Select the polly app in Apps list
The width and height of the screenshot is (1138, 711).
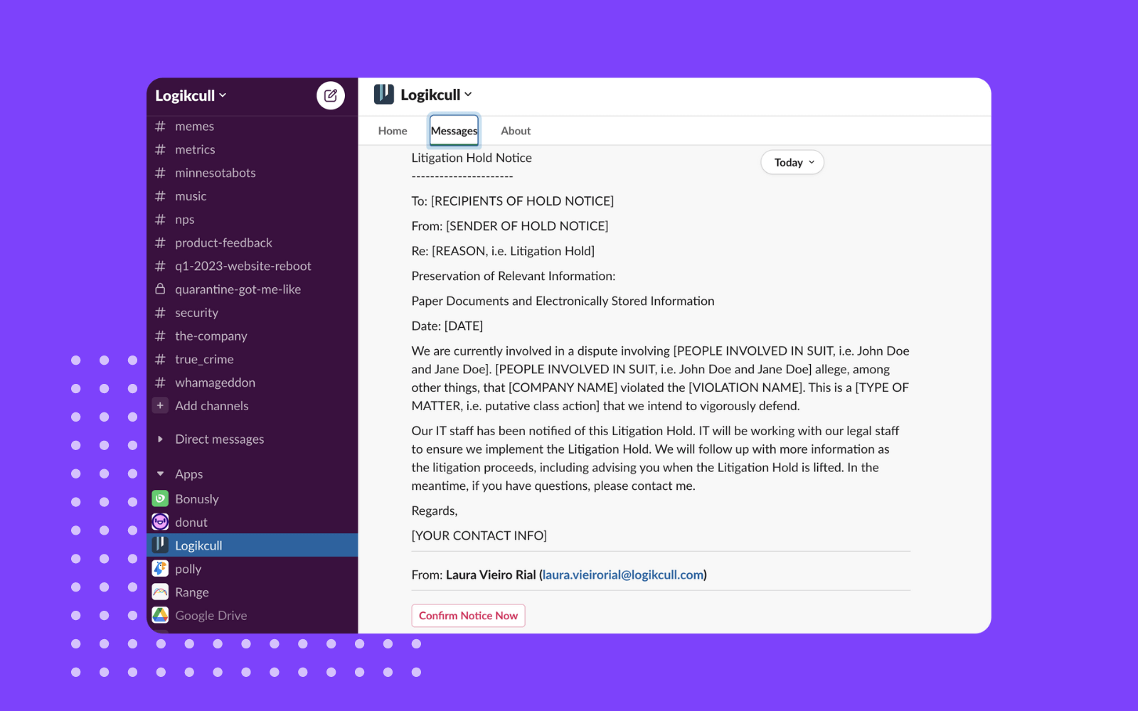[x=188, y=568]
